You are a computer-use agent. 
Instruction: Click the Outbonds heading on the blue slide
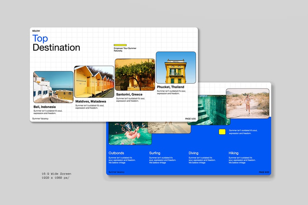(116, 153)
